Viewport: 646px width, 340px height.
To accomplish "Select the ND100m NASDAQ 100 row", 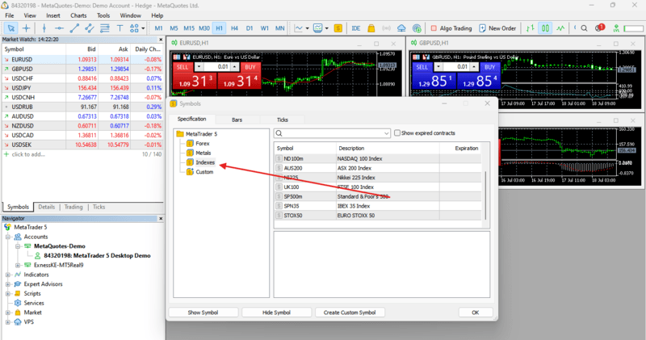I will [x=378, y=158].
